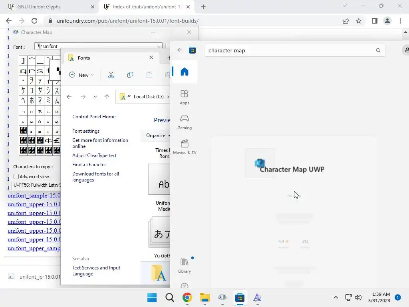This screenshot has width=409, height=307.
Task: Open Gaming section in Microsoft Store
Action: (185, 122)
